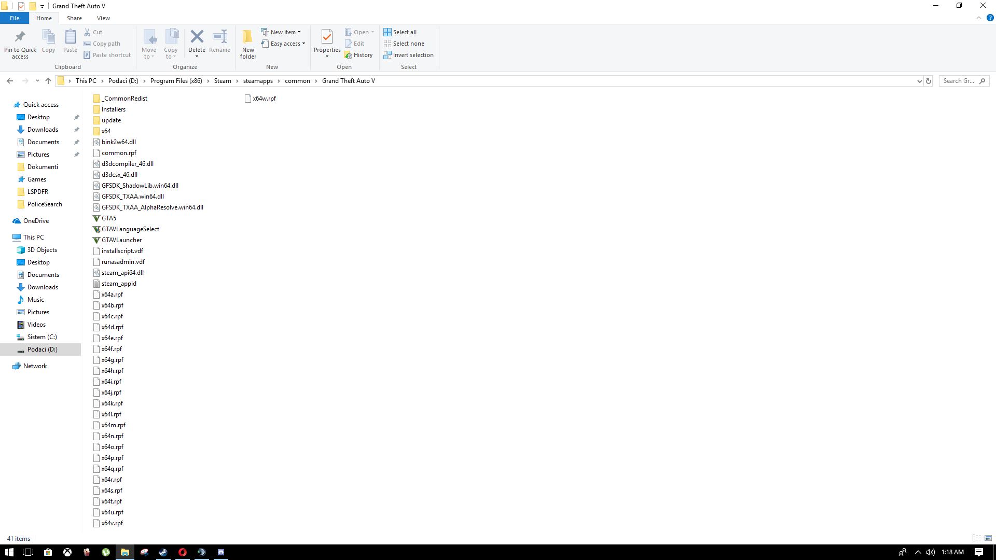Open the Easy access dropdown
The width and height of the screenshot is (996, 560).
pos(283,44)
